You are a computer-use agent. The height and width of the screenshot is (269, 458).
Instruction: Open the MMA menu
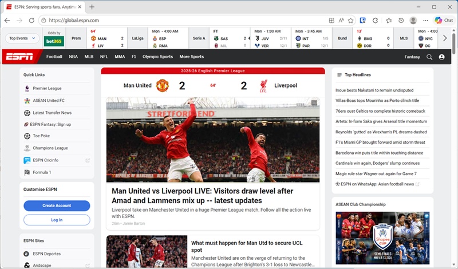120,57
